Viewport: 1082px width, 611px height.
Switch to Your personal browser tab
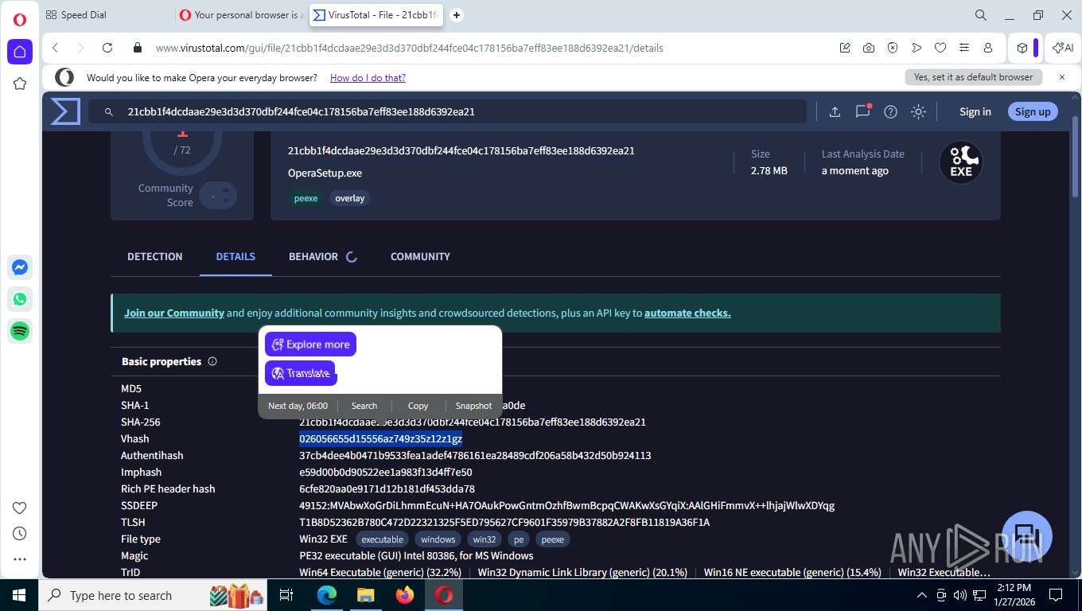click(242, 15)
